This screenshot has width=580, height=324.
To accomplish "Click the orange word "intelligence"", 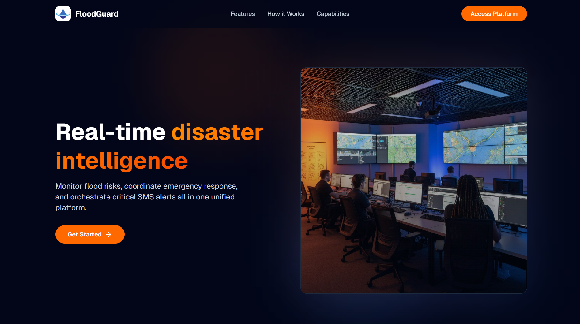I will pyautogui.click(x=122, y=161).
